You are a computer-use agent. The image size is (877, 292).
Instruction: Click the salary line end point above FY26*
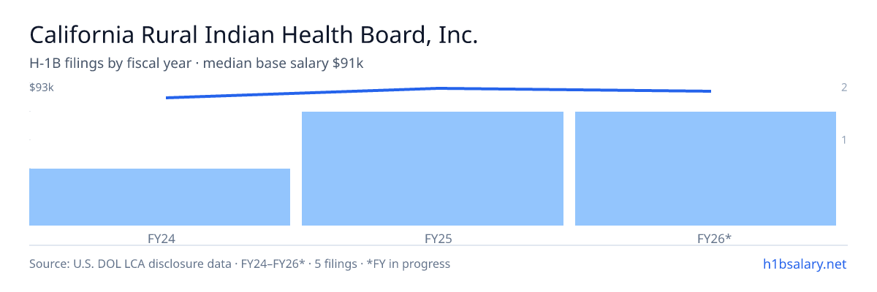[710, 91]
